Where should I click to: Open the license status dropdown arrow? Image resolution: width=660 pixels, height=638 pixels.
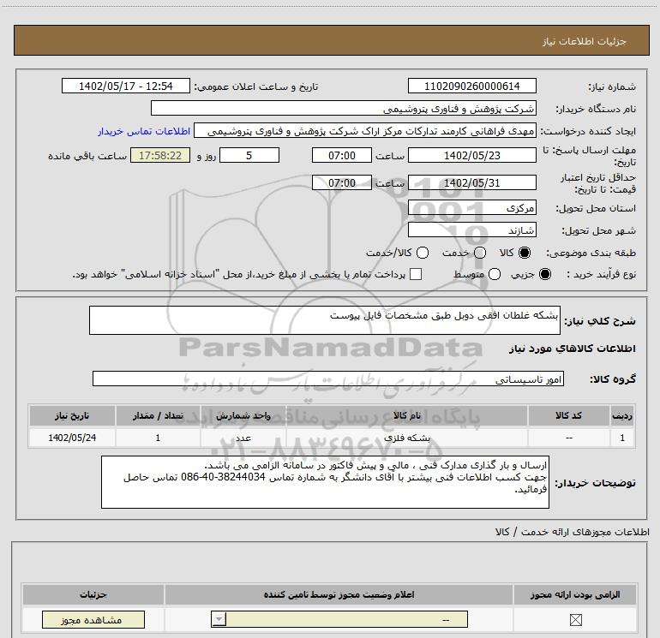(219, 619)
